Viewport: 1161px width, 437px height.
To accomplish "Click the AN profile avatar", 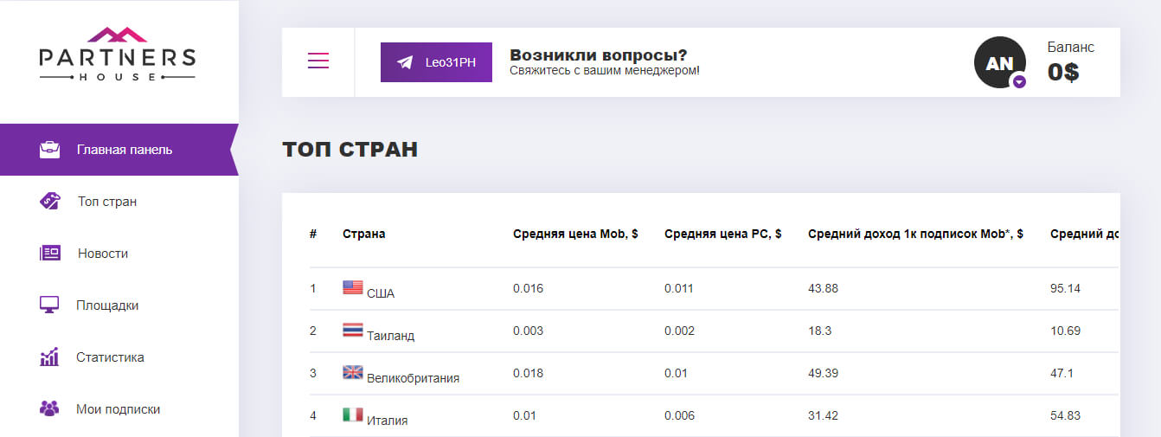I will pos(998,63).
